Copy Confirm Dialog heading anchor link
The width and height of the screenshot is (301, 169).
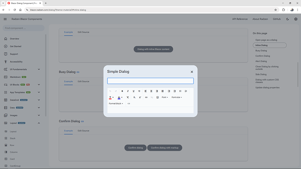coord(82,121)
